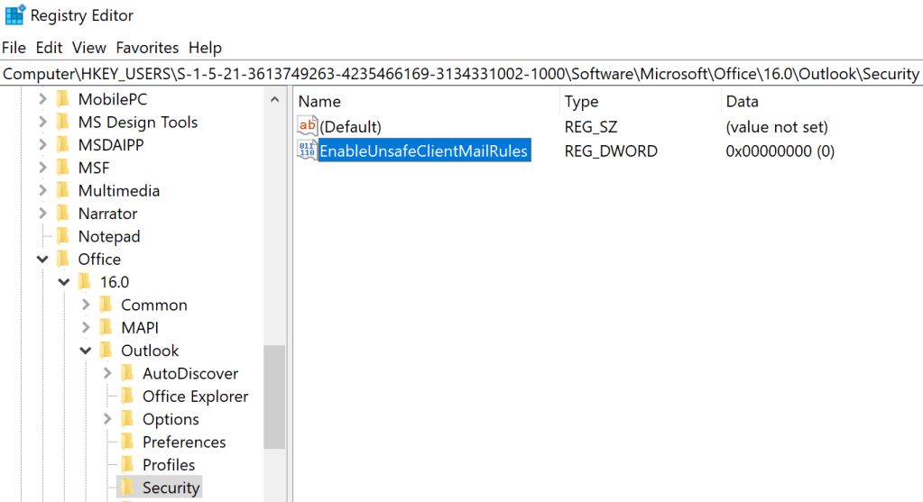The image size is (923, 502).
Task: Collapse the Office tree node
Action: (x=42, y=260)
